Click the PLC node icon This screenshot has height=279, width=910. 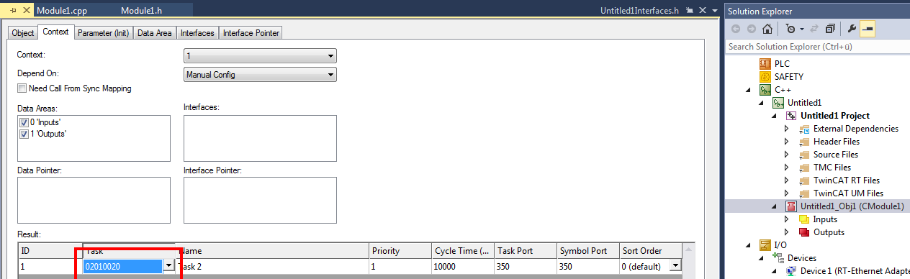click(765, 63)
